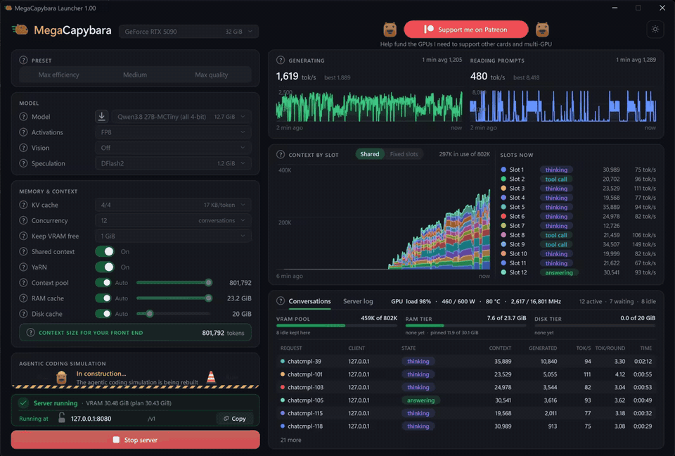Open the KV cache 4/4 dropdown
The image size is (675, 456).
tap(173, 205)
